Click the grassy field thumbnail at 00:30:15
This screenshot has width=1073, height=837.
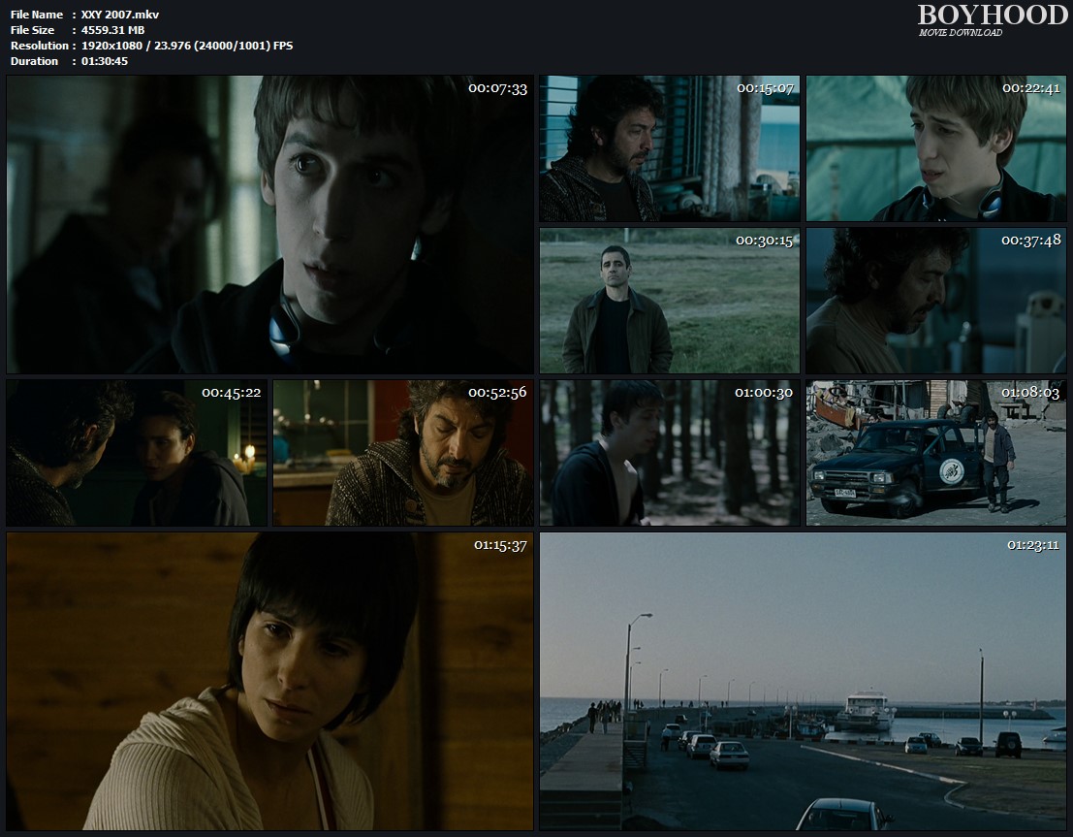tap(669, 301)
